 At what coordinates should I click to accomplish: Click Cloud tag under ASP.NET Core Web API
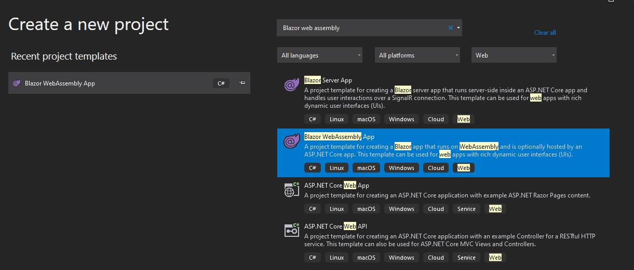coord(436,258)
